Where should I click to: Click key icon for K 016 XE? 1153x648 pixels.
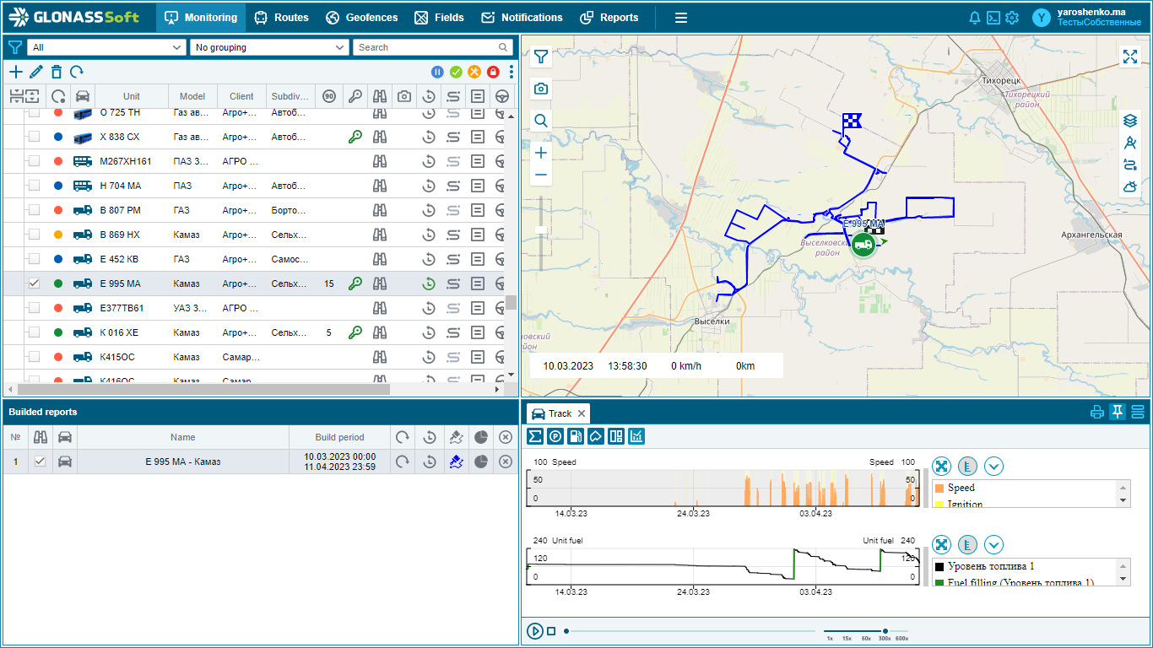point(355,332)
